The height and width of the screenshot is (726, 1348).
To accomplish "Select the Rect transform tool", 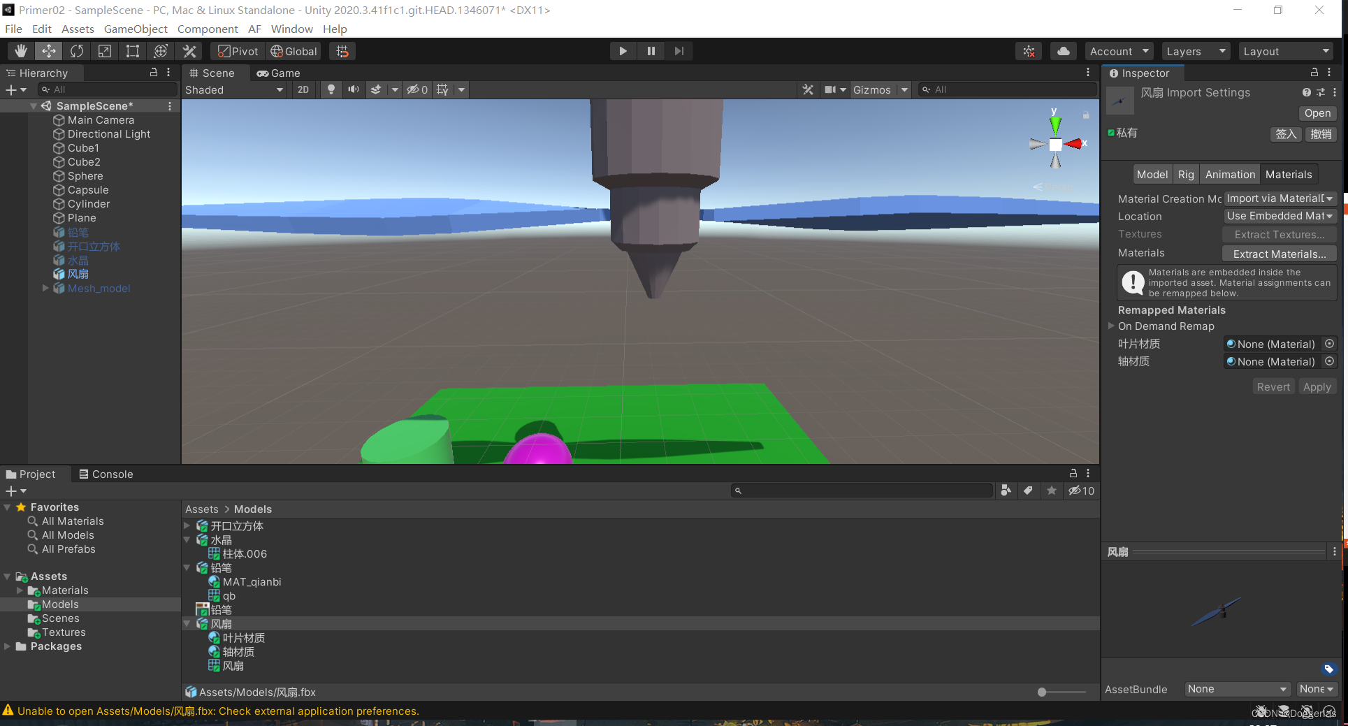I will coord(133,51).
